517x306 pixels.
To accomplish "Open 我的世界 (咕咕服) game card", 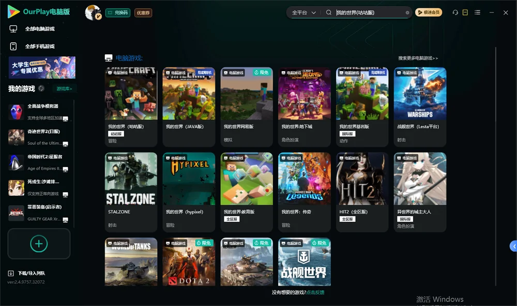I will pyautogui.click(x=131, y=107).
